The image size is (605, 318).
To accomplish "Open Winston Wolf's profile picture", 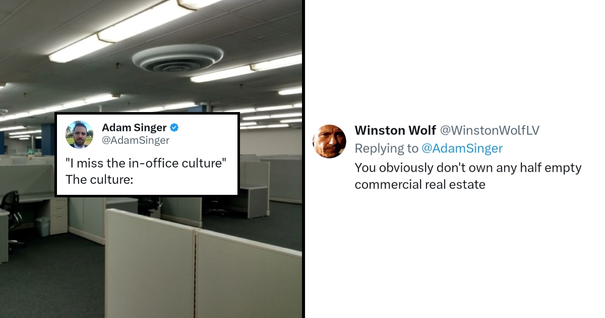I will 329,141.
